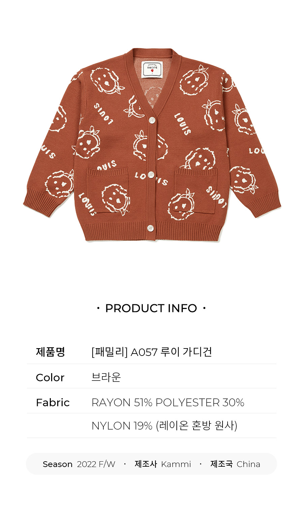Click the dot after PRODUCT INFO heading
The image size is (303, 517).
coord(204,308)
